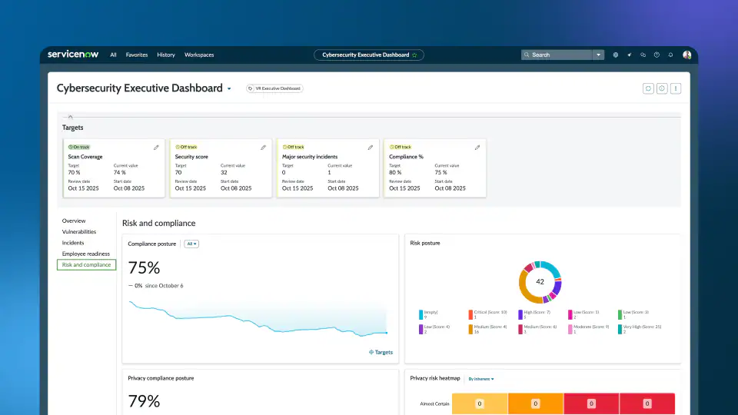Switch to the Incidents tab
The width and height of the screenshot is (738, 415).
point(73,243)
